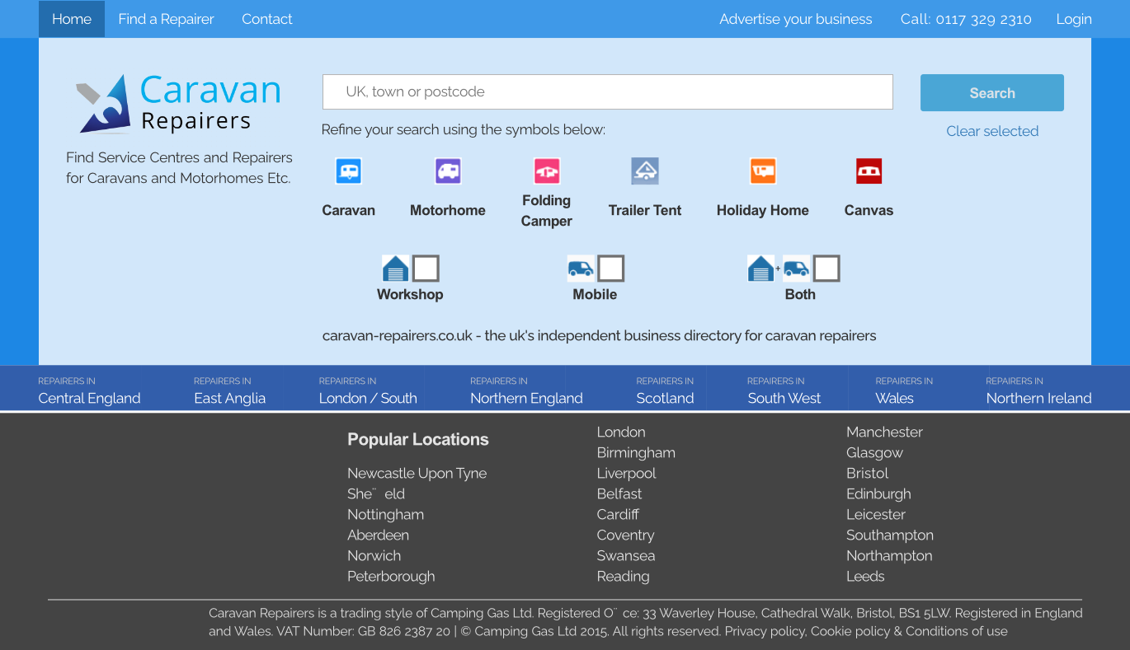Click the Newcastle Upon Tyne location

click(417, 473)
